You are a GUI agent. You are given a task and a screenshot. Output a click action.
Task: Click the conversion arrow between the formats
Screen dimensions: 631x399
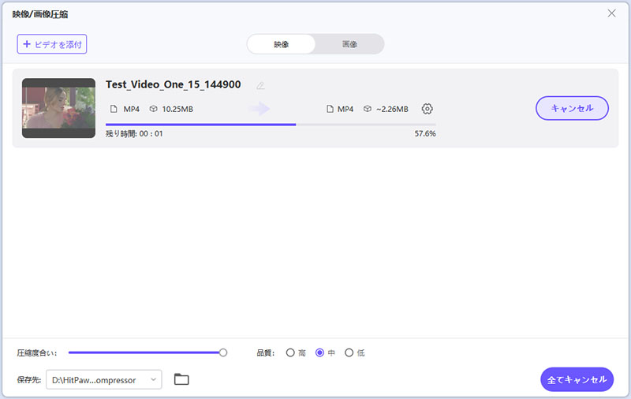[x=259, y=109]
